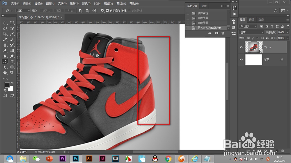Toggle the 自动添加/删除 checkbox

[x=107, y=10]
